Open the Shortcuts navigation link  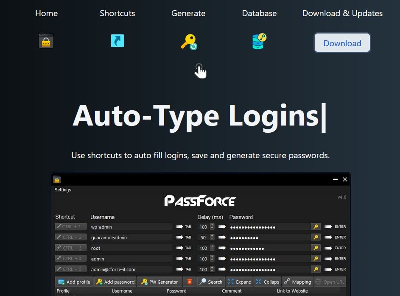(x=117, y=13)
